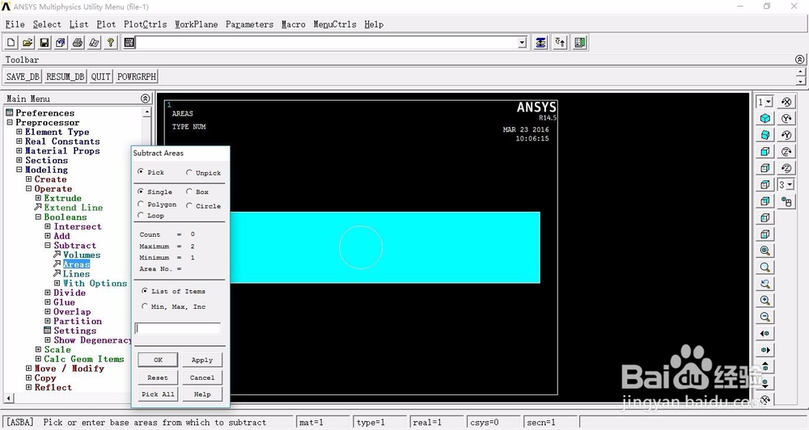Click the Raise Hidden icon

[x=540, y=43]
